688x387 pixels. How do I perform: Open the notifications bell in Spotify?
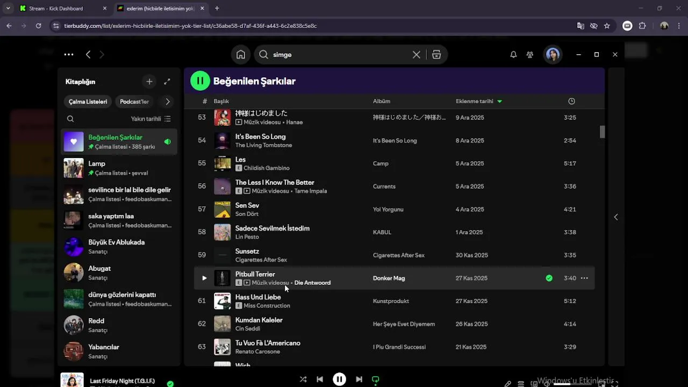pyautogui.click(x=513, y=54)
